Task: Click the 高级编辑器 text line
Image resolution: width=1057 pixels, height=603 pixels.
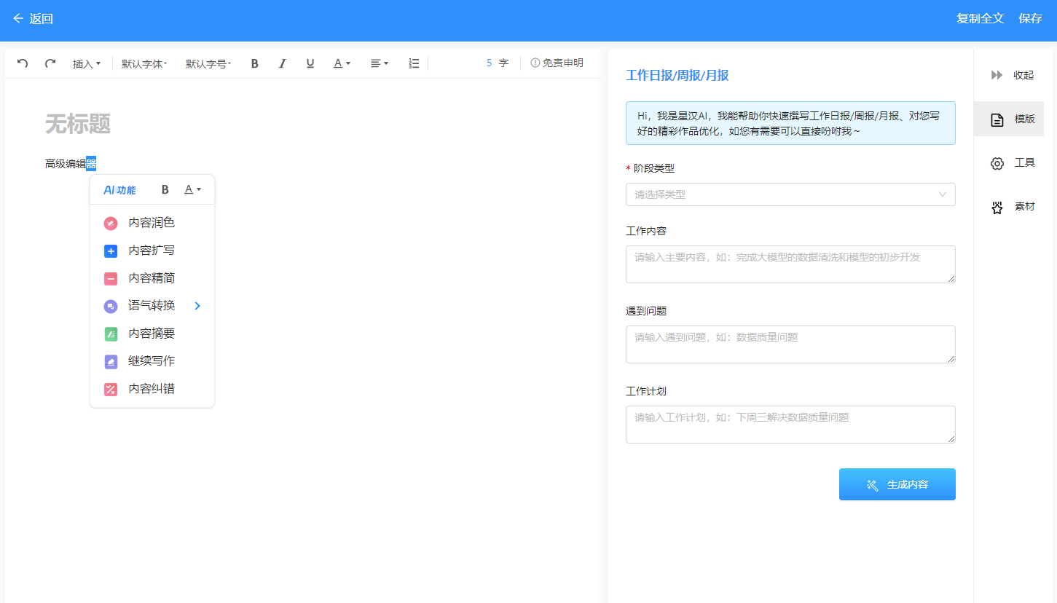Action: point(71,164)
